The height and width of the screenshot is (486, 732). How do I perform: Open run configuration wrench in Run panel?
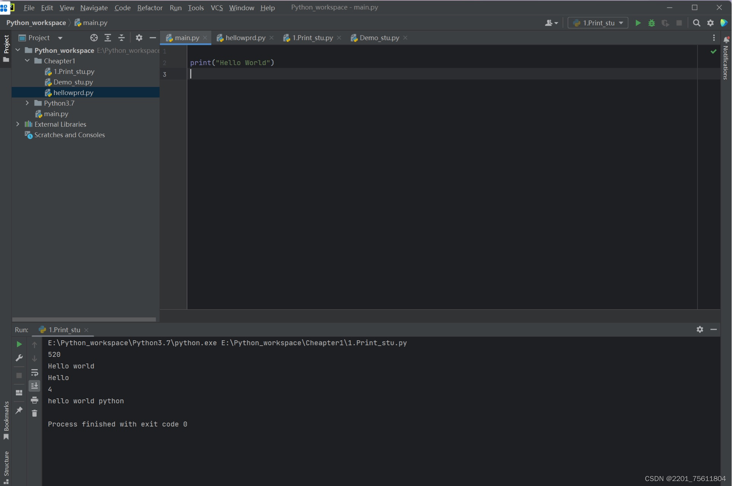coord(19,358)
